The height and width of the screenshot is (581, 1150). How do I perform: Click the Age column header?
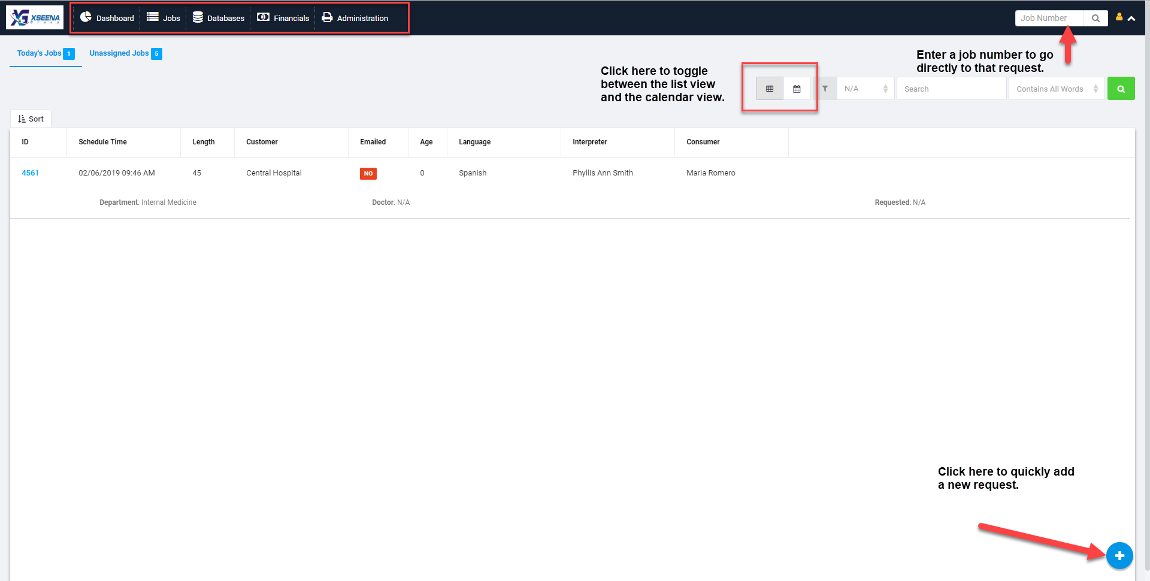[426, 142]
